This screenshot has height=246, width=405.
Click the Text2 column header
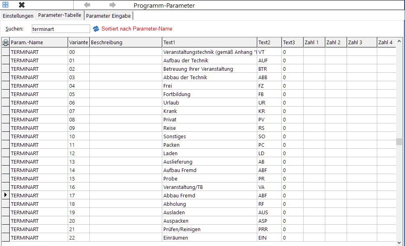coord(269,42)
